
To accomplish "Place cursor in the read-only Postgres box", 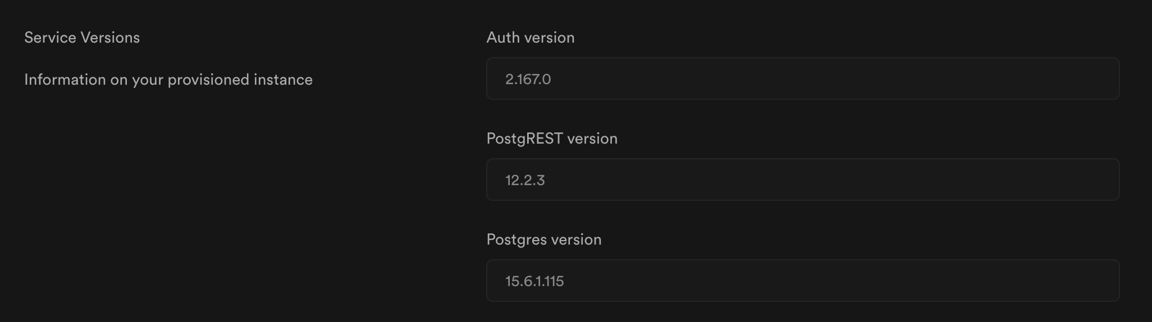I will point(803,280).
